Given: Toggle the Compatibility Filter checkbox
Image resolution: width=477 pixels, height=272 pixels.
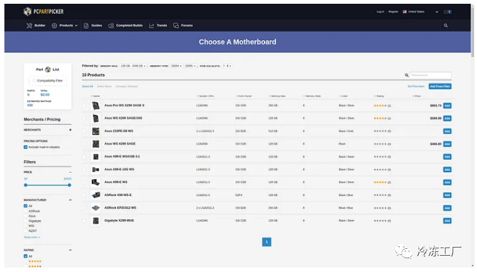Looking at the screenshot, I should (34, 81).
